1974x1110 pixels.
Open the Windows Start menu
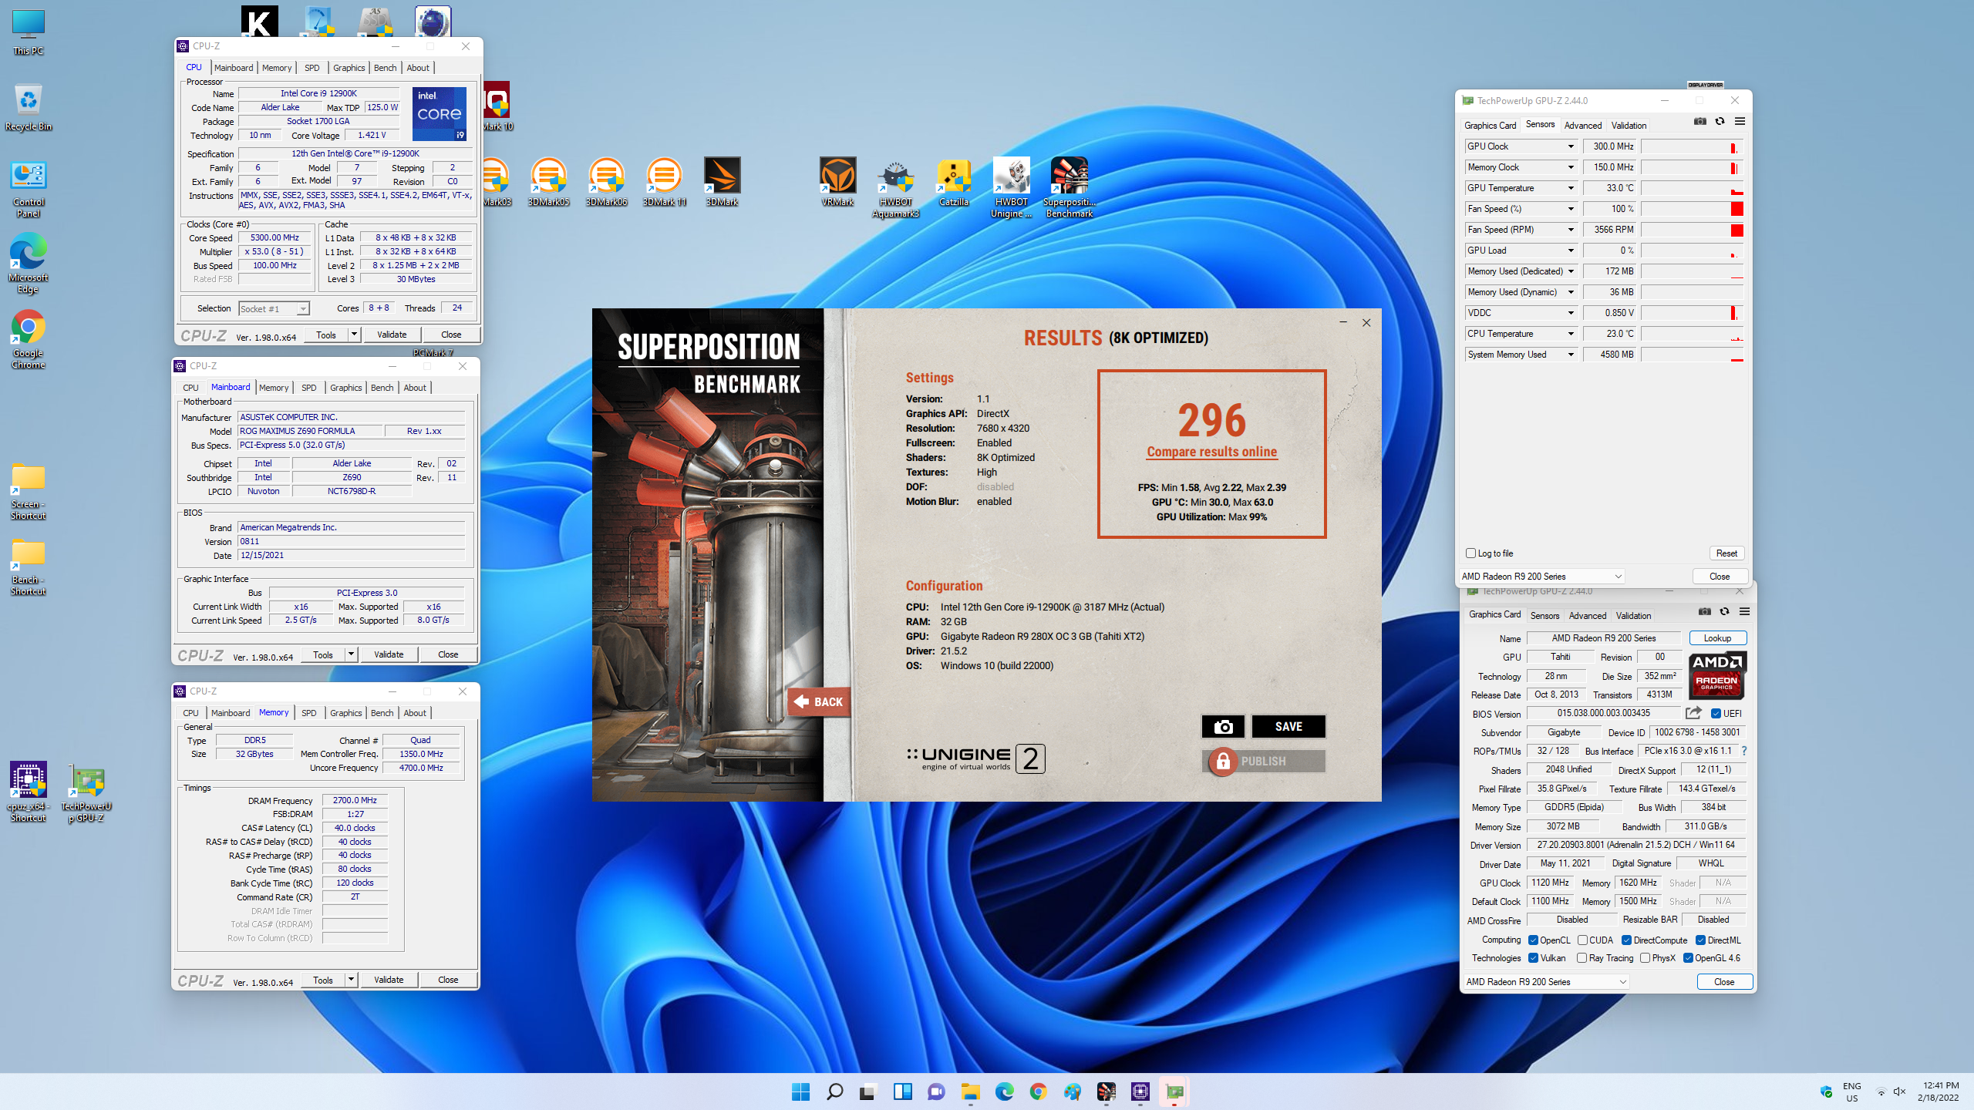800,1091
